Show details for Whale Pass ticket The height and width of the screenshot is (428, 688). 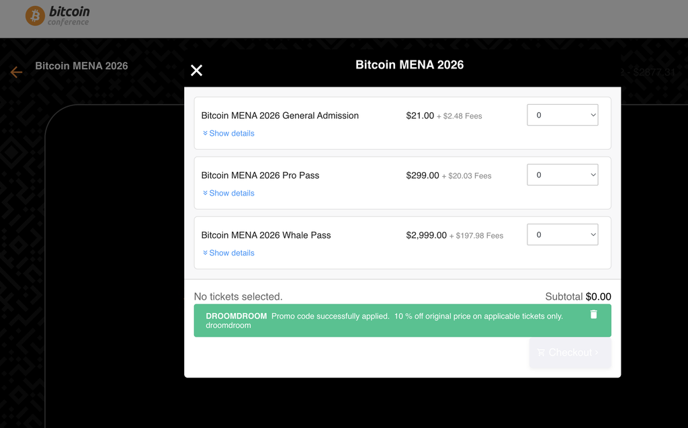click(228, 253)
